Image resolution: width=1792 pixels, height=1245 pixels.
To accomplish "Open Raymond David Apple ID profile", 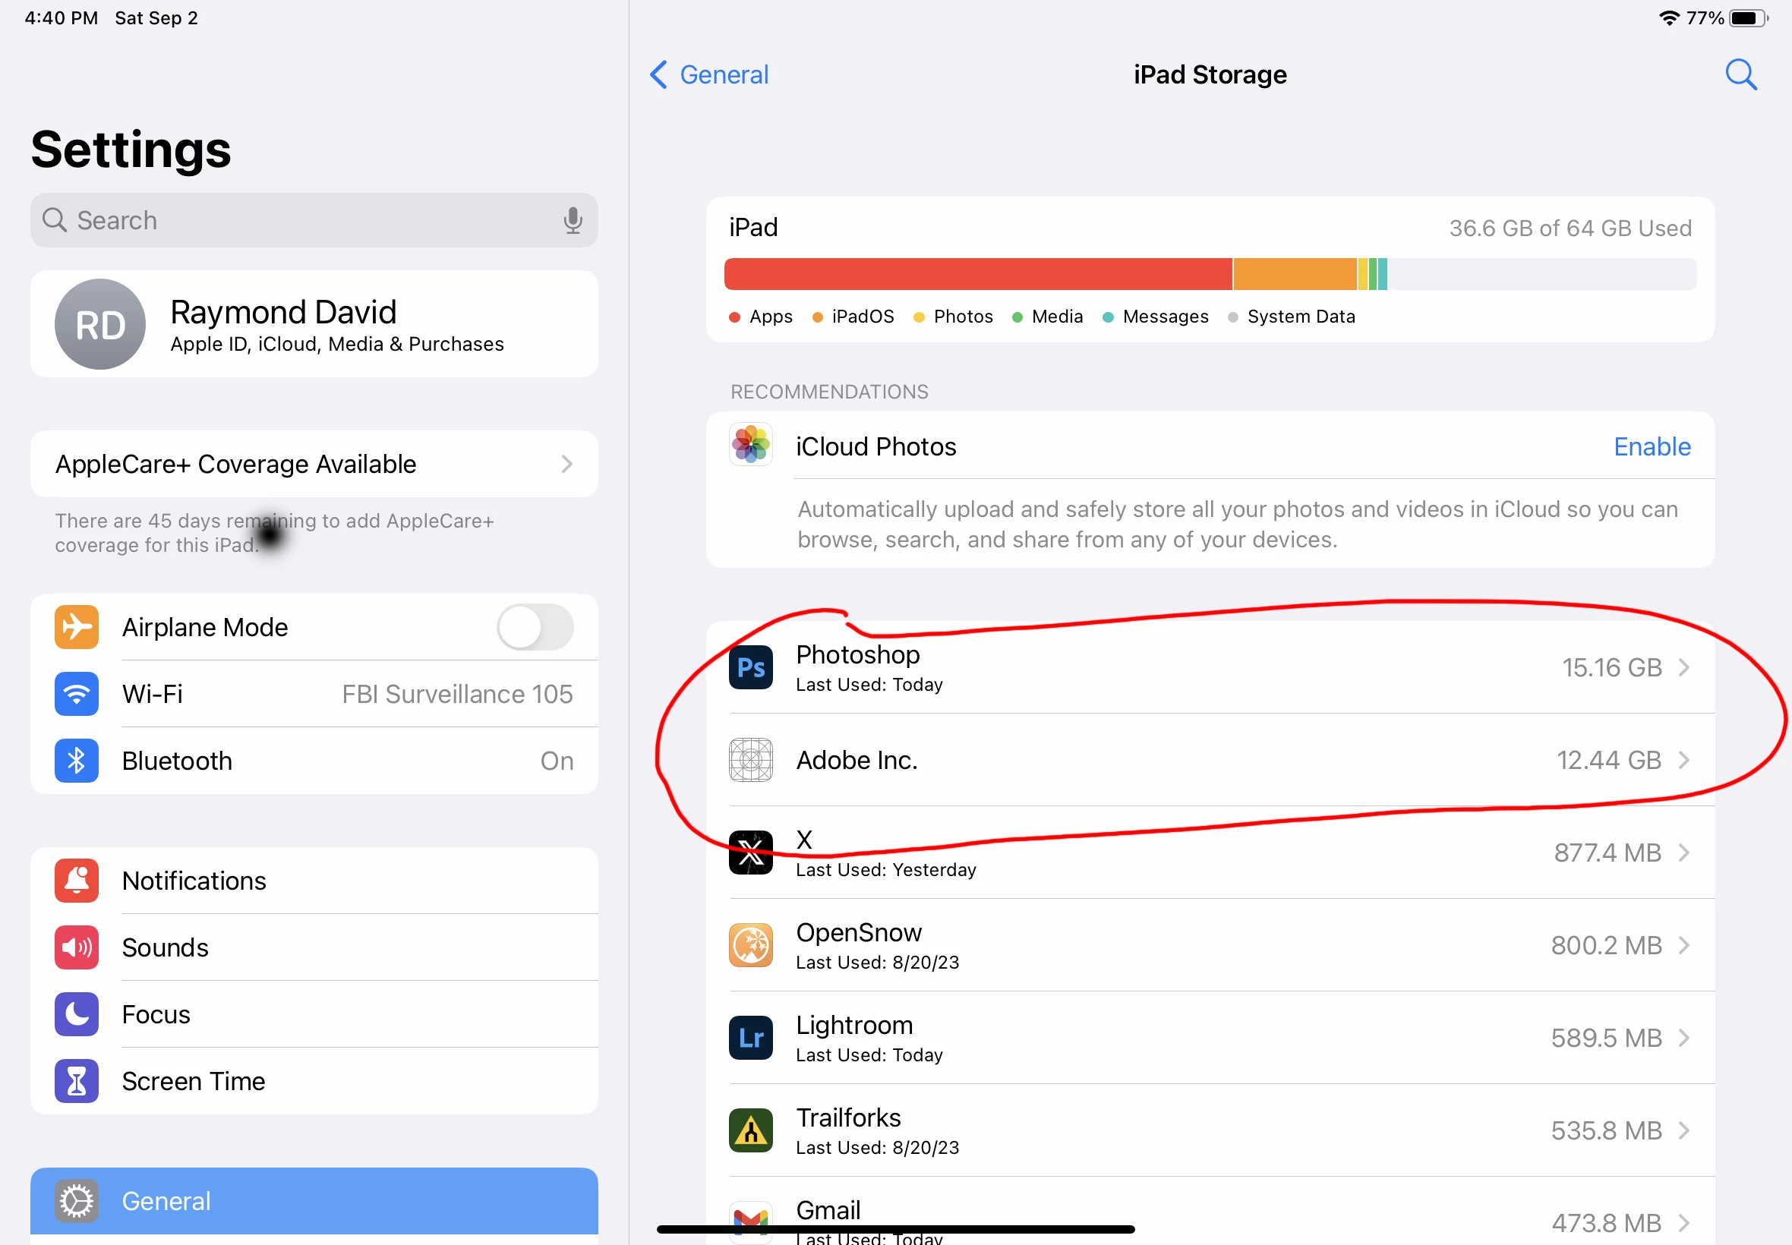I will 314,324.
